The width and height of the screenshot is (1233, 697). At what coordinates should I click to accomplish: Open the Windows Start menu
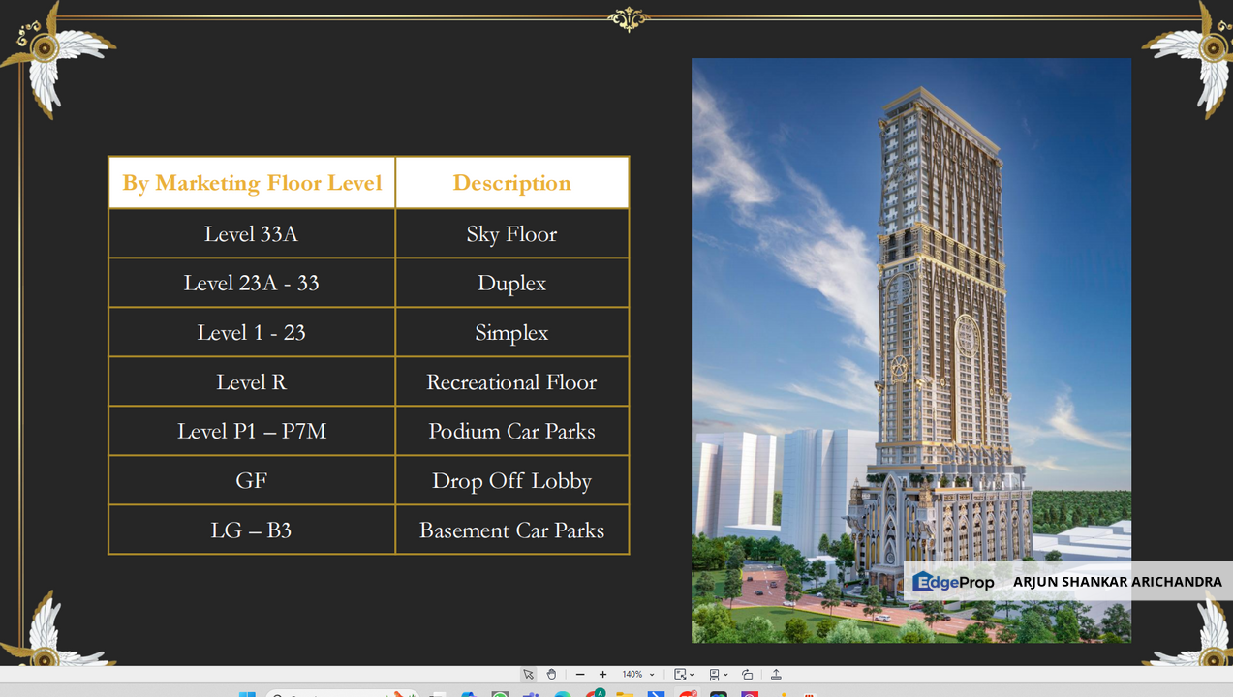click(246, 694)
